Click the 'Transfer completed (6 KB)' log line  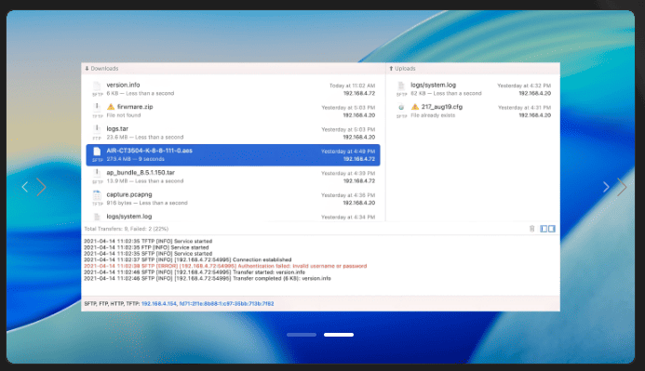click(208, 278)
